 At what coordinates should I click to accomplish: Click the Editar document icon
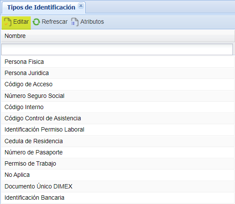coord(7,22)
